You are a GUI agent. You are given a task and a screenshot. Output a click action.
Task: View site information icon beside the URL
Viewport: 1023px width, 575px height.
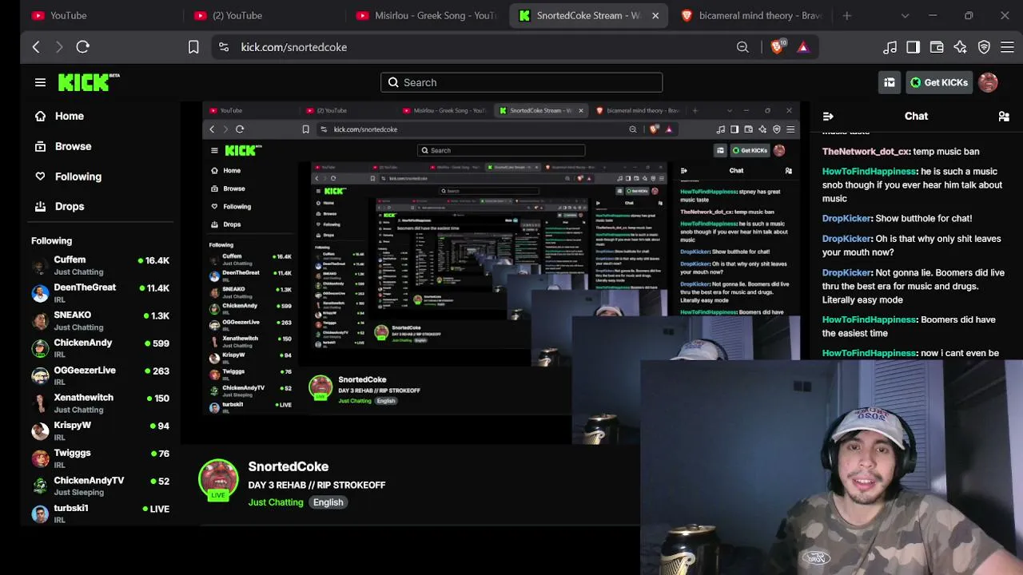(224, 47)
